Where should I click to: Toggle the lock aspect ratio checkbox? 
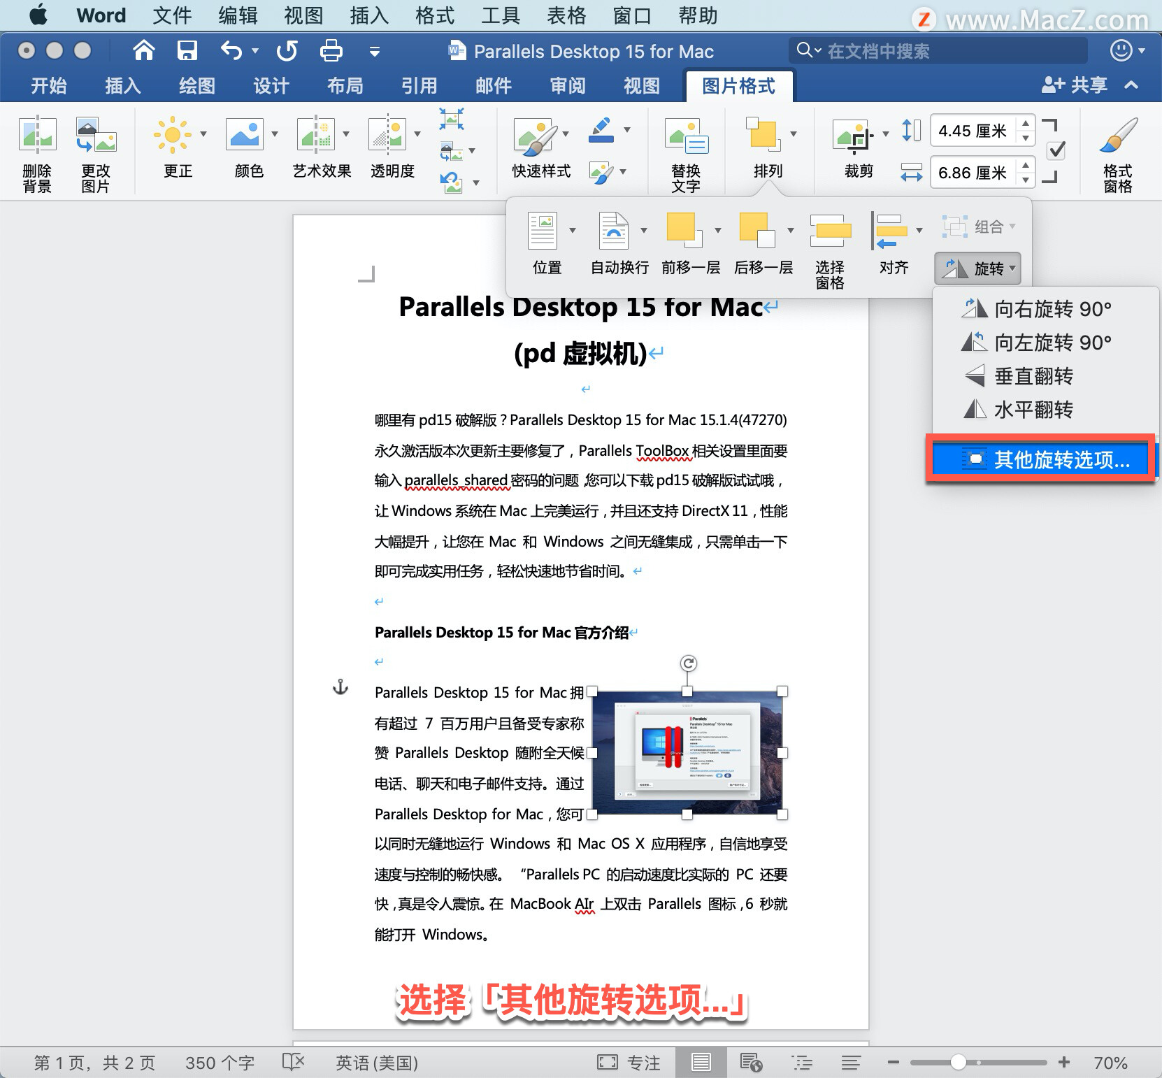(x=1056, y=150)
